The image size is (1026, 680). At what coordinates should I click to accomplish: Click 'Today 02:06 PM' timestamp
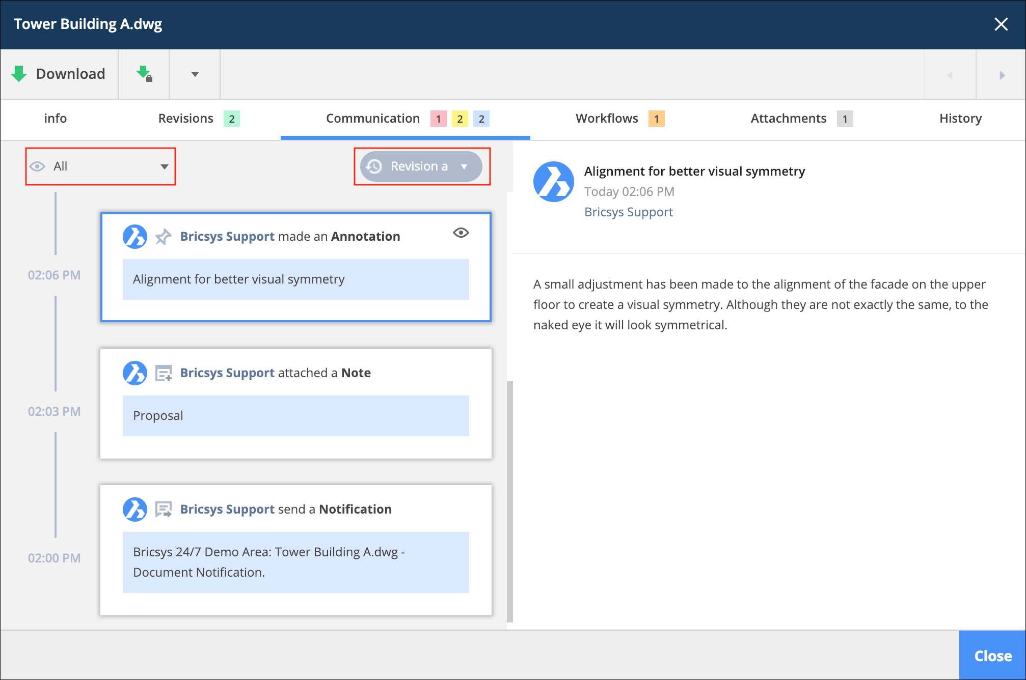(x=629, y=192)
